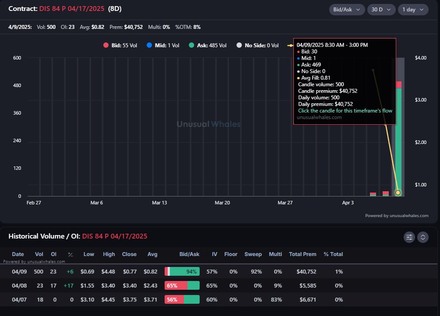Click the %OTM: 8% summary stat
The height and width of the screenshot is (316, 440).
coord(188,27)
